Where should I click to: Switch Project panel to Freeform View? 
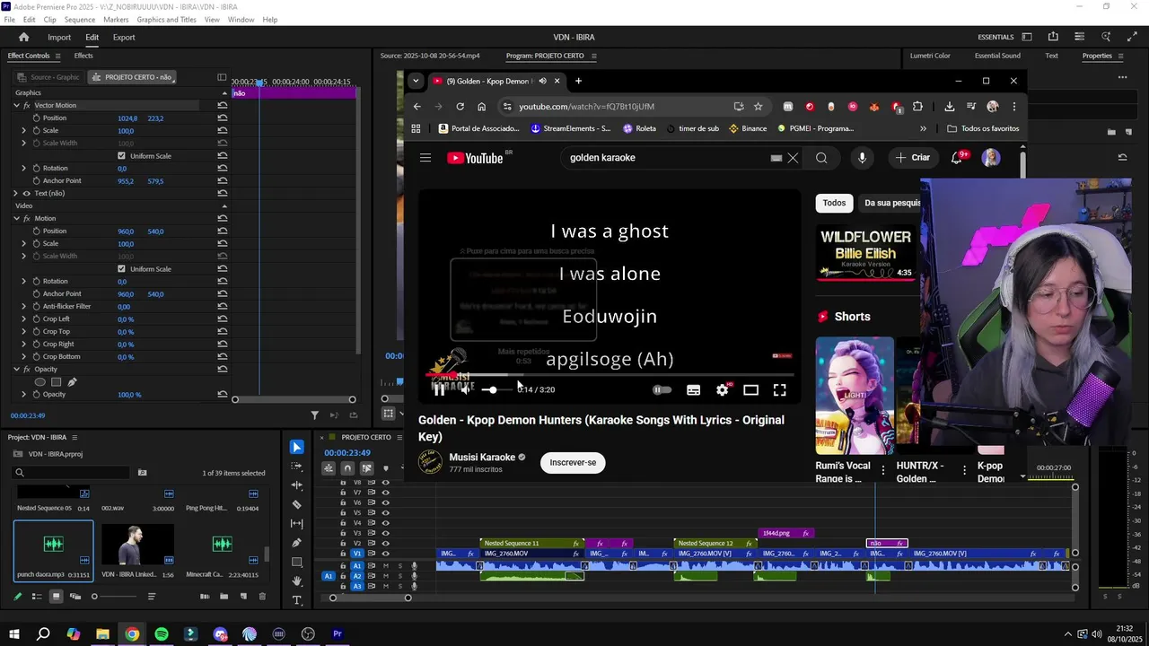pyautogui.click(x=75, y=597)
